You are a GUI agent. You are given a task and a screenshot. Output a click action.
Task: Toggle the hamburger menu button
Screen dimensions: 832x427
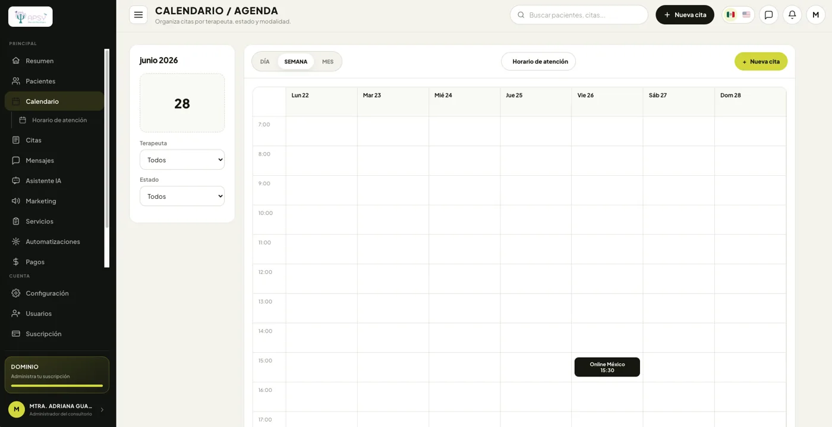pos(138,15)
